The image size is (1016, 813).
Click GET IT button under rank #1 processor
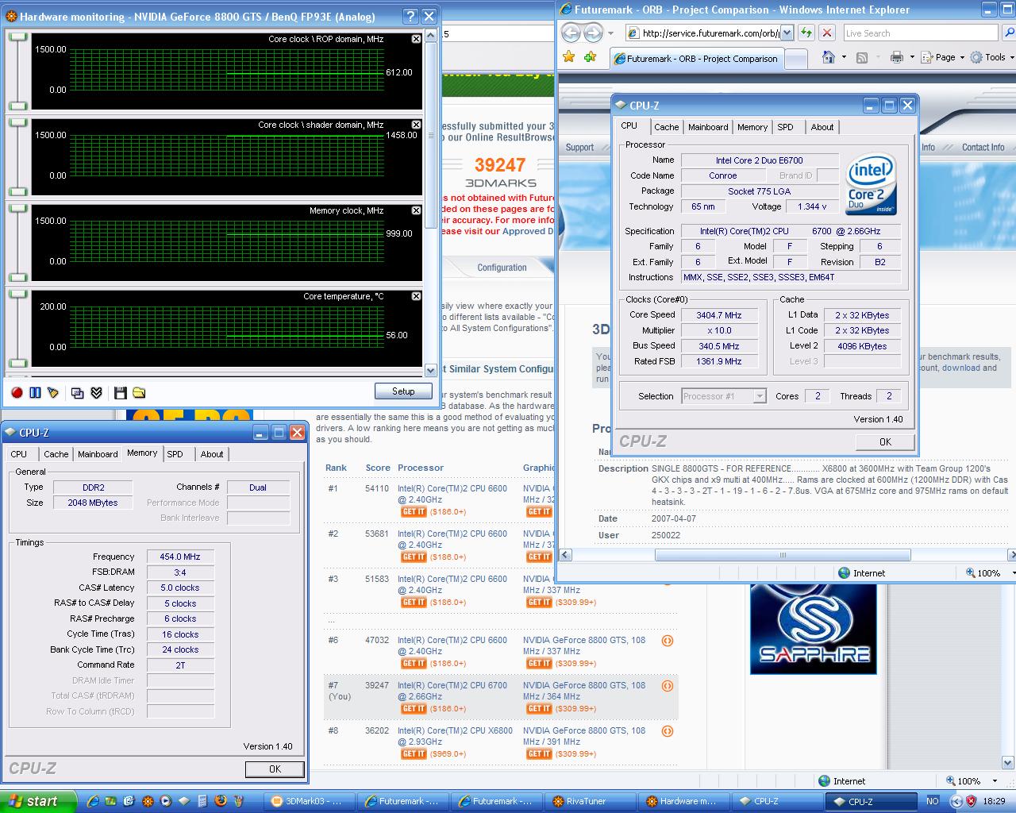413,512
